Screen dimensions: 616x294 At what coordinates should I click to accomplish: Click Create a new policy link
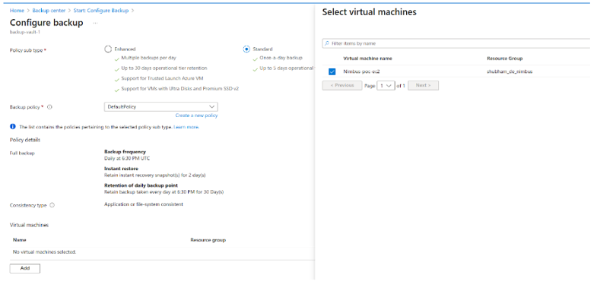click(x=196, y=115)
